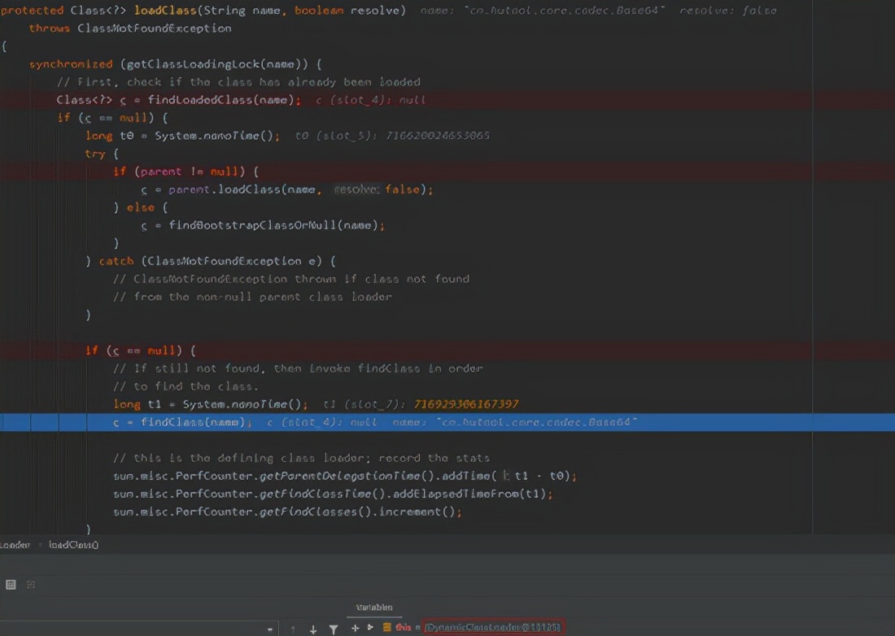The height and width of the screenshot is (636, 895).
Task: Click 'if (parent != null)' condition
Action: click(186, 172)
